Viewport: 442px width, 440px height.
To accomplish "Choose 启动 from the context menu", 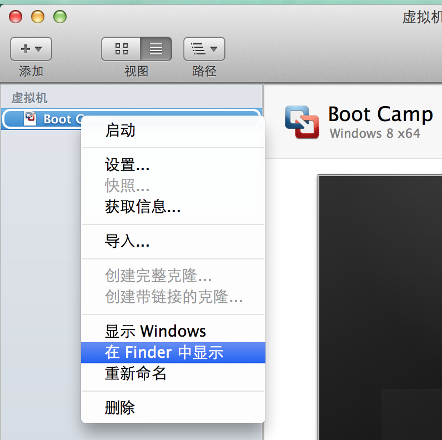I will 173,131.
